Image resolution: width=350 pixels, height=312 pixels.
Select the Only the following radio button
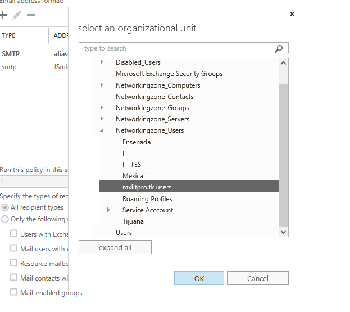[x=5, y=219]
